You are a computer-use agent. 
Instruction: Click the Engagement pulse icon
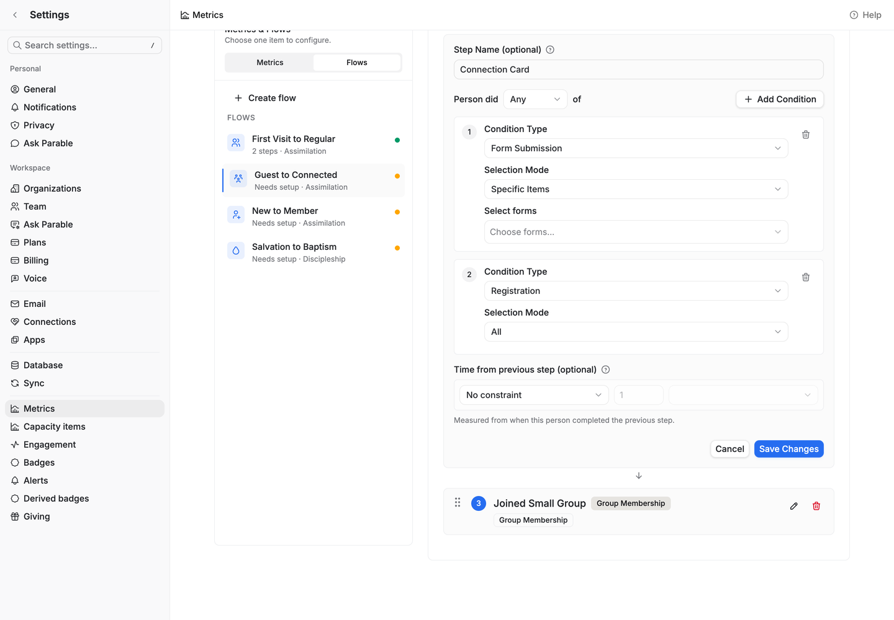coord(15,445)
